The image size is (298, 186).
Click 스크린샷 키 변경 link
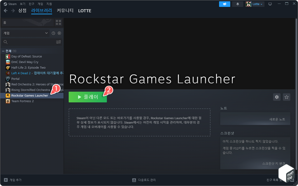pyautogui.click(x=274, y=163)
